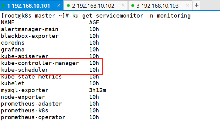Select the prometheus-adapter row name
Screen dimensions: 220x121
point(31,104)
